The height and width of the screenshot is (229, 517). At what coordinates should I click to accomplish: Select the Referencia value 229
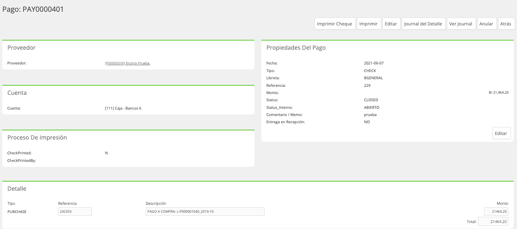(x=367, y=85)
